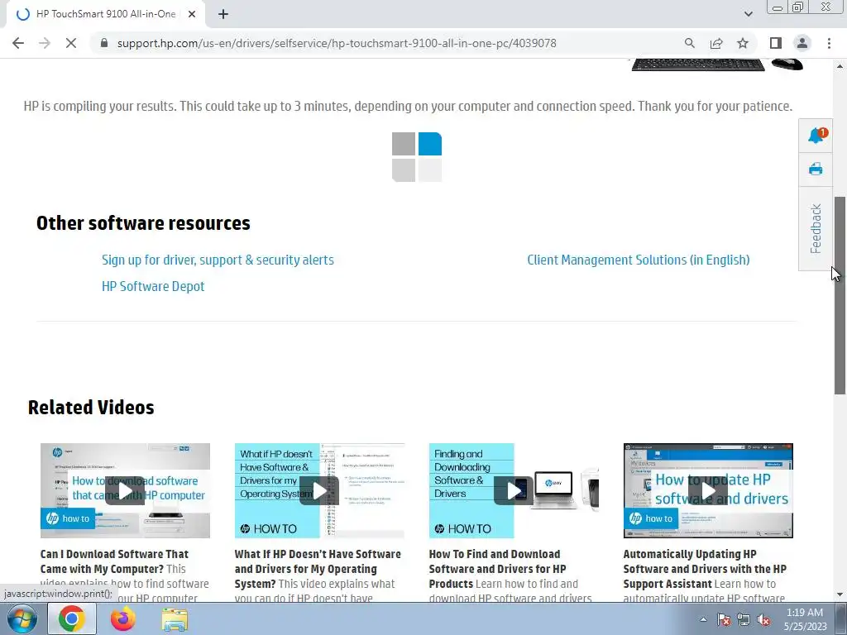Open File Explorer from the taskbar
Image resolution: width=847 pixels, height=635 pixels.
coord(175,619)
